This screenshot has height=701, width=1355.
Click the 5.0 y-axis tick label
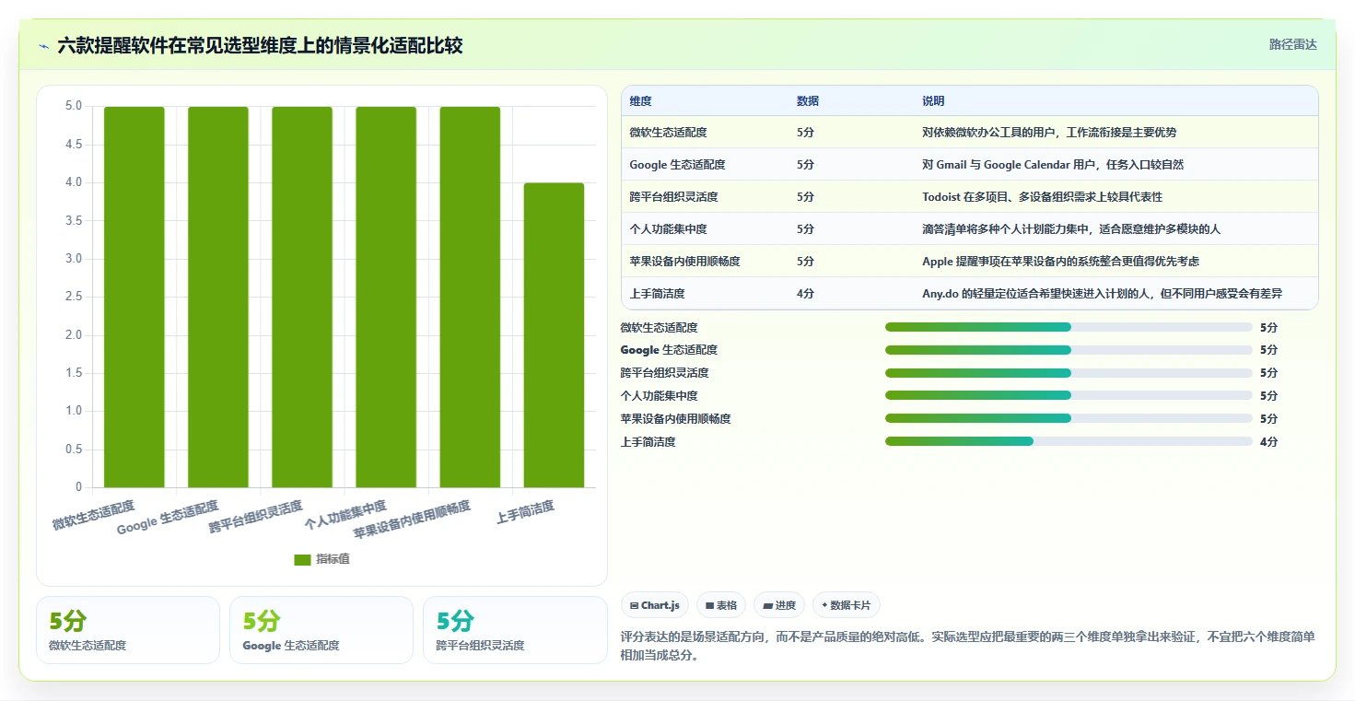coord(73,107)
